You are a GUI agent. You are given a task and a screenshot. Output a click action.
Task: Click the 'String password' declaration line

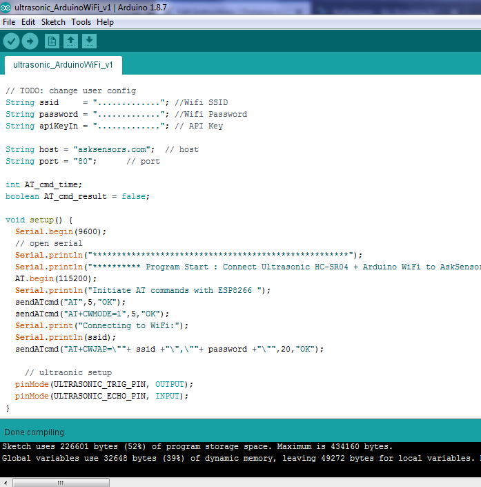coord(126,114)
